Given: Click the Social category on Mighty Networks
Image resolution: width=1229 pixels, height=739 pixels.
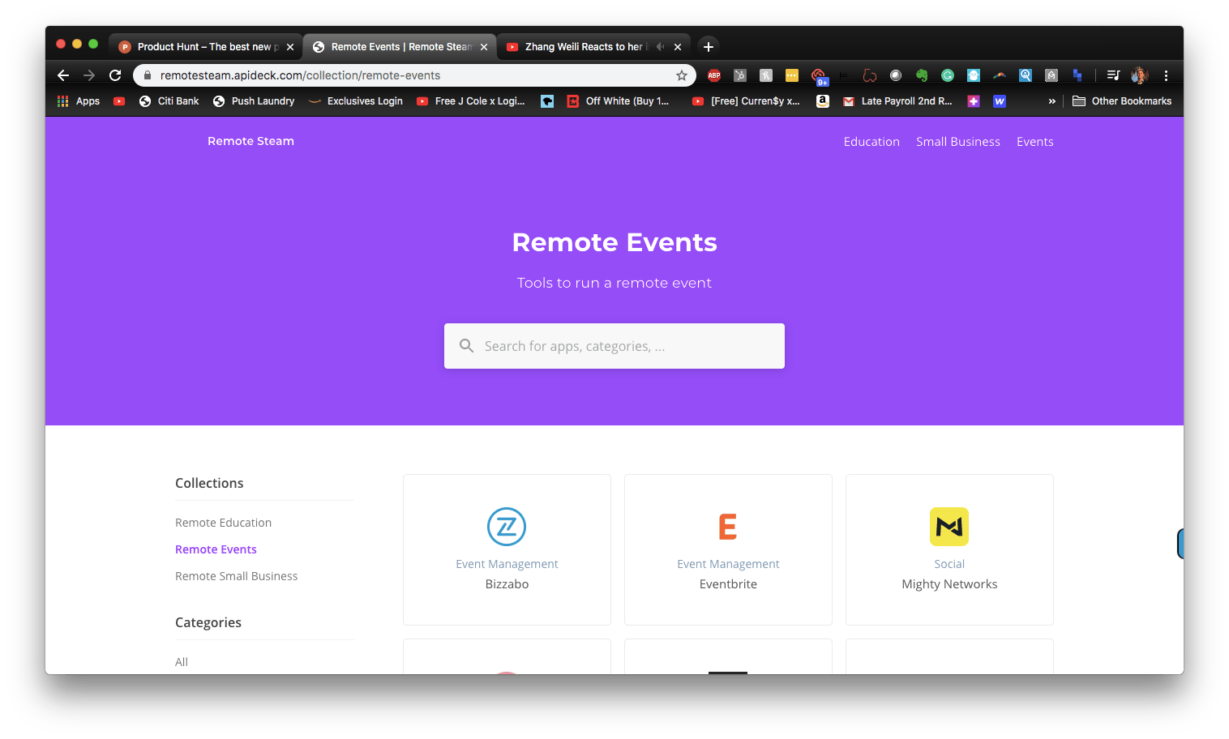Looking at the screenshot, I should pos(949,564).
